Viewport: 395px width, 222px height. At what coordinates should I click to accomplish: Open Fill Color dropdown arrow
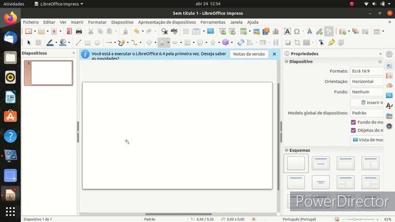(x=69, y=43)
